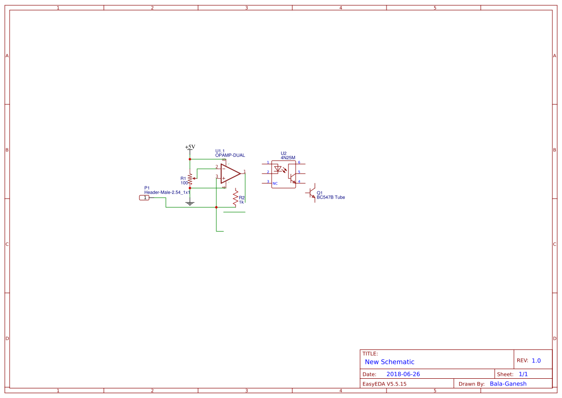This screenshot has height=398, width=562.
Task: Select the LED diode inside U2 optocoupler
Action: tap(277, 169)
